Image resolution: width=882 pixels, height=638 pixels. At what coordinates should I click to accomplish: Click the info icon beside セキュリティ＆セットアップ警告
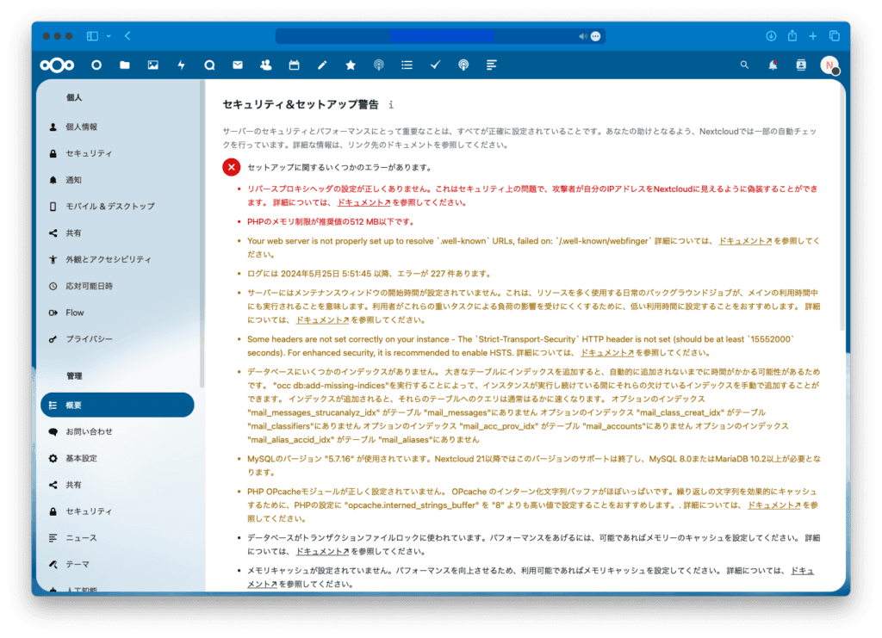pos(391,104)
